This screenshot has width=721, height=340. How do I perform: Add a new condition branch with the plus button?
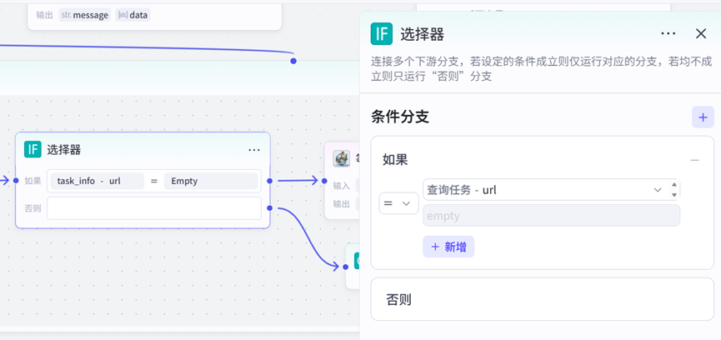tap(703, 117)
